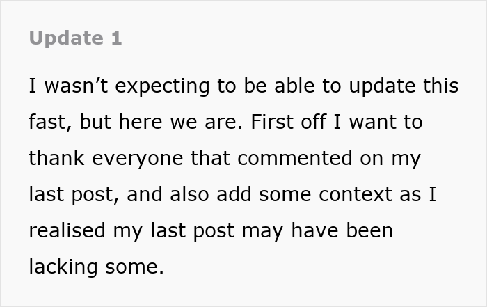This screenshot has width=487, height=307.
Task: Click the word 'thank' starting the third line
Action: point(56,157)
